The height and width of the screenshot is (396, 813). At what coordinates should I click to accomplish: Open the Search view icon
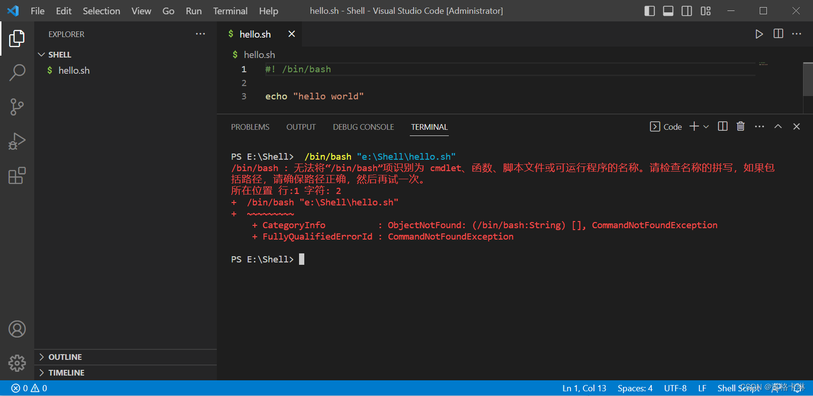coord(17,73)
